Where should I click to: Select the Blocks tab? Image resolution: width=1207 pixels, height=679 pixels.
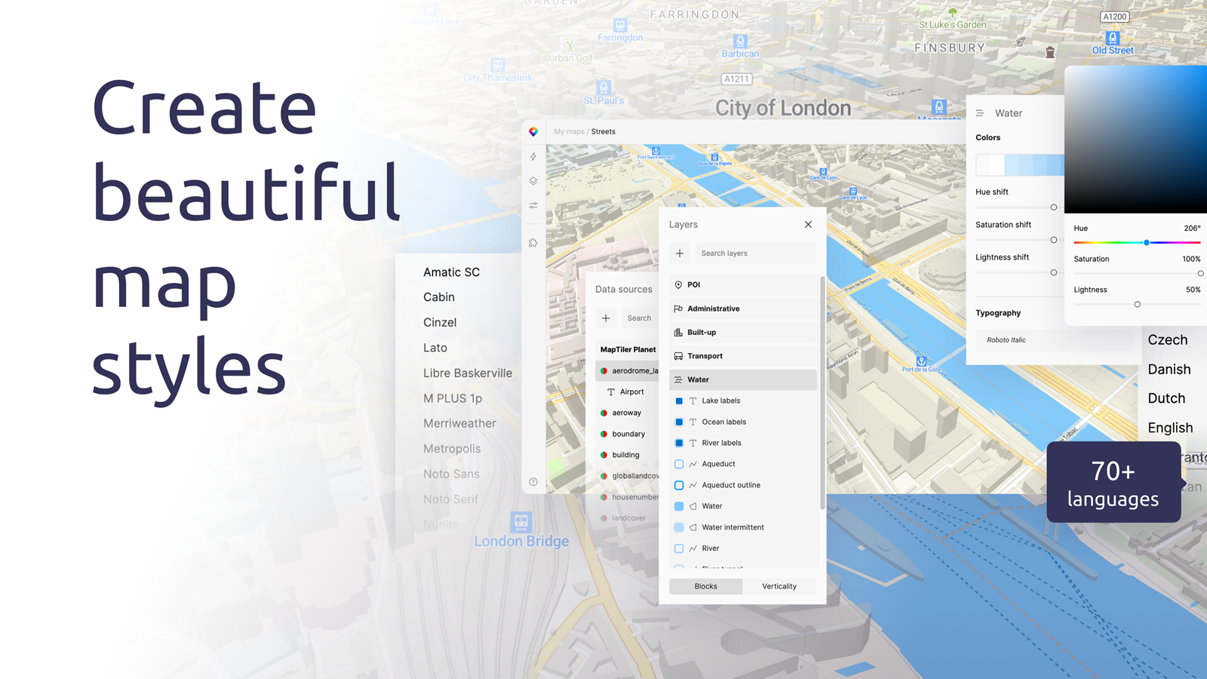(x=706, y=586)
